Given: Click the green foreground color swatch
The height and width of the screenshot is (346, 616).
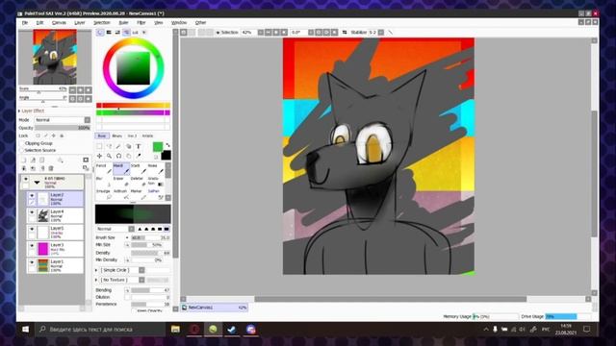Looking at the screenshot, I should click(x=158, y=147).
